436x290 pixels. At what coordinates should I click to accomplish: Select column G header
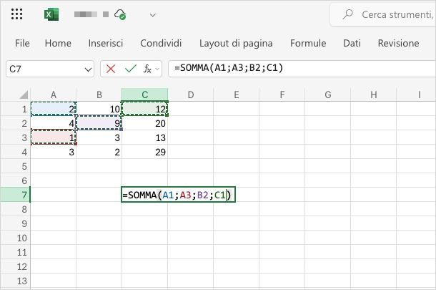328,95
